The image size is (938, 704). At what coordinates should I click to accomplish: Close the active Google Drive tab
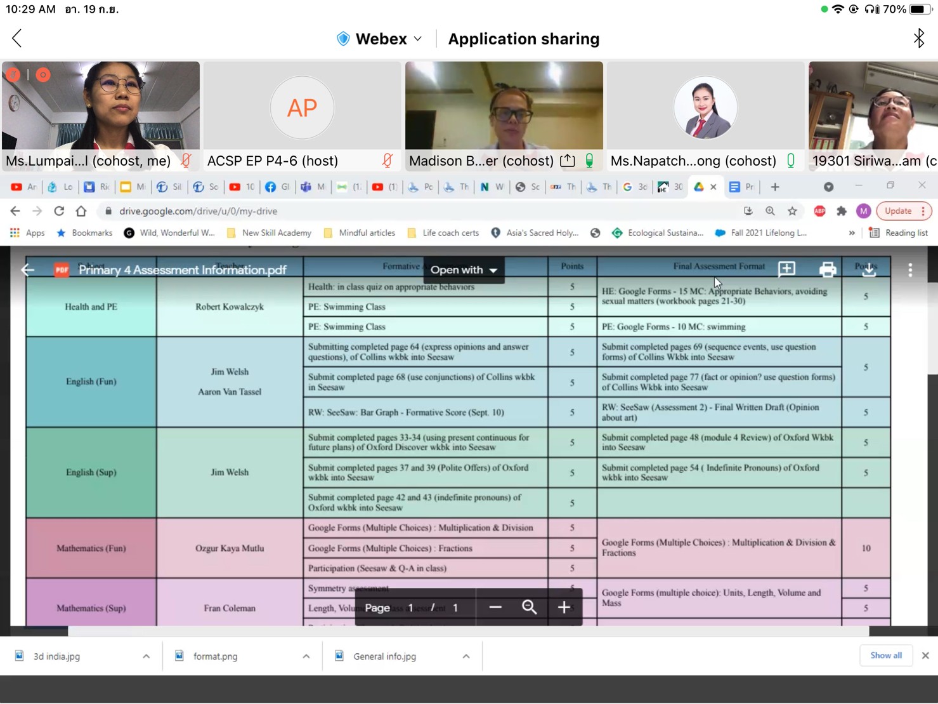pyautogui.click(x=713, y=187)
